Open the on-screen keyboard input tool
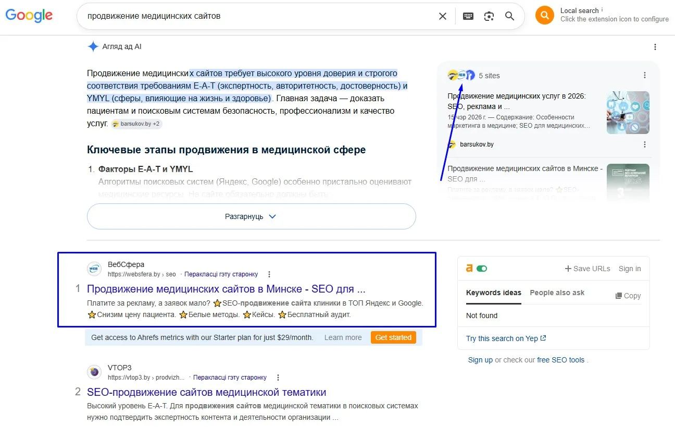The height and width of the screenshot is (437, 675). coord(468,16)
